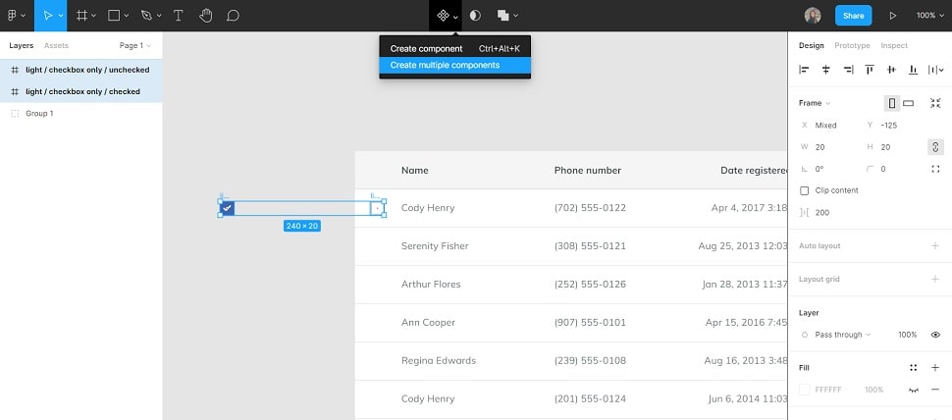Click the Y position field -125
The height and width of the screenshot is (420, 952).
click(x=895, y=125)
